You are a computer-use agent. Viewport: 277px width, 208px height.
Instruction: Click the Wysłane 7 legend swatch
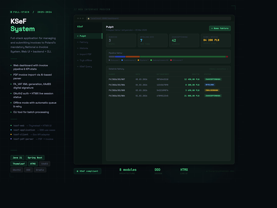(138, 60)
